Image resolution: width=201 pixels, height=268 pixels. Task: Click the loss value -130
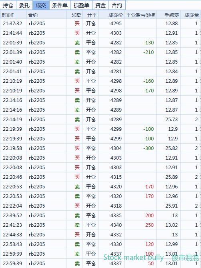[149, 42]
